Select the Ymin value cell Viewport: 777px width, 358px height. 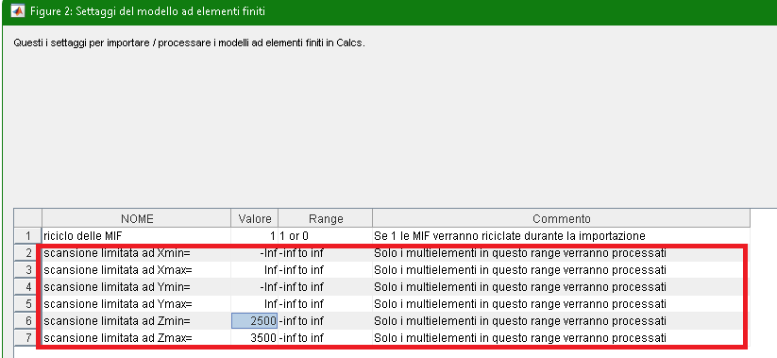tap(255, 287)
